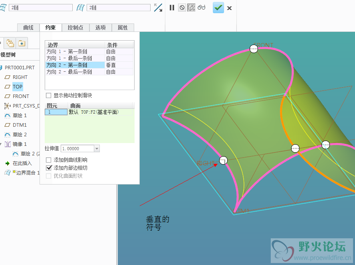The height and width of the screenshot is (265, 355).
Task: Toggle the no-preview mode icon
Action: (182, 8)
